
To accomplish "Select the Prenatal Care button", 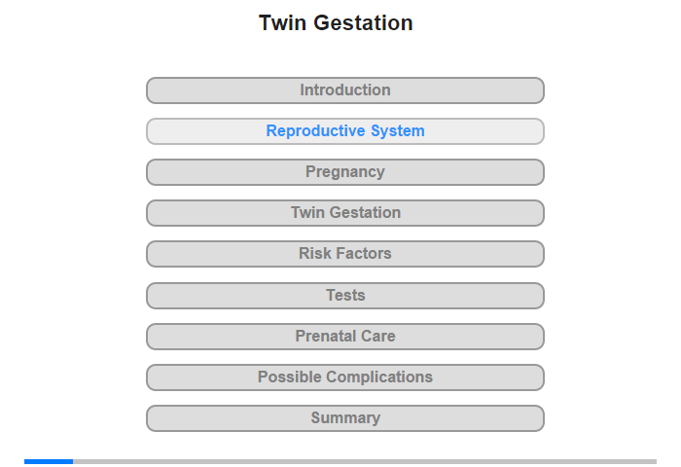I will pos(344,337).
